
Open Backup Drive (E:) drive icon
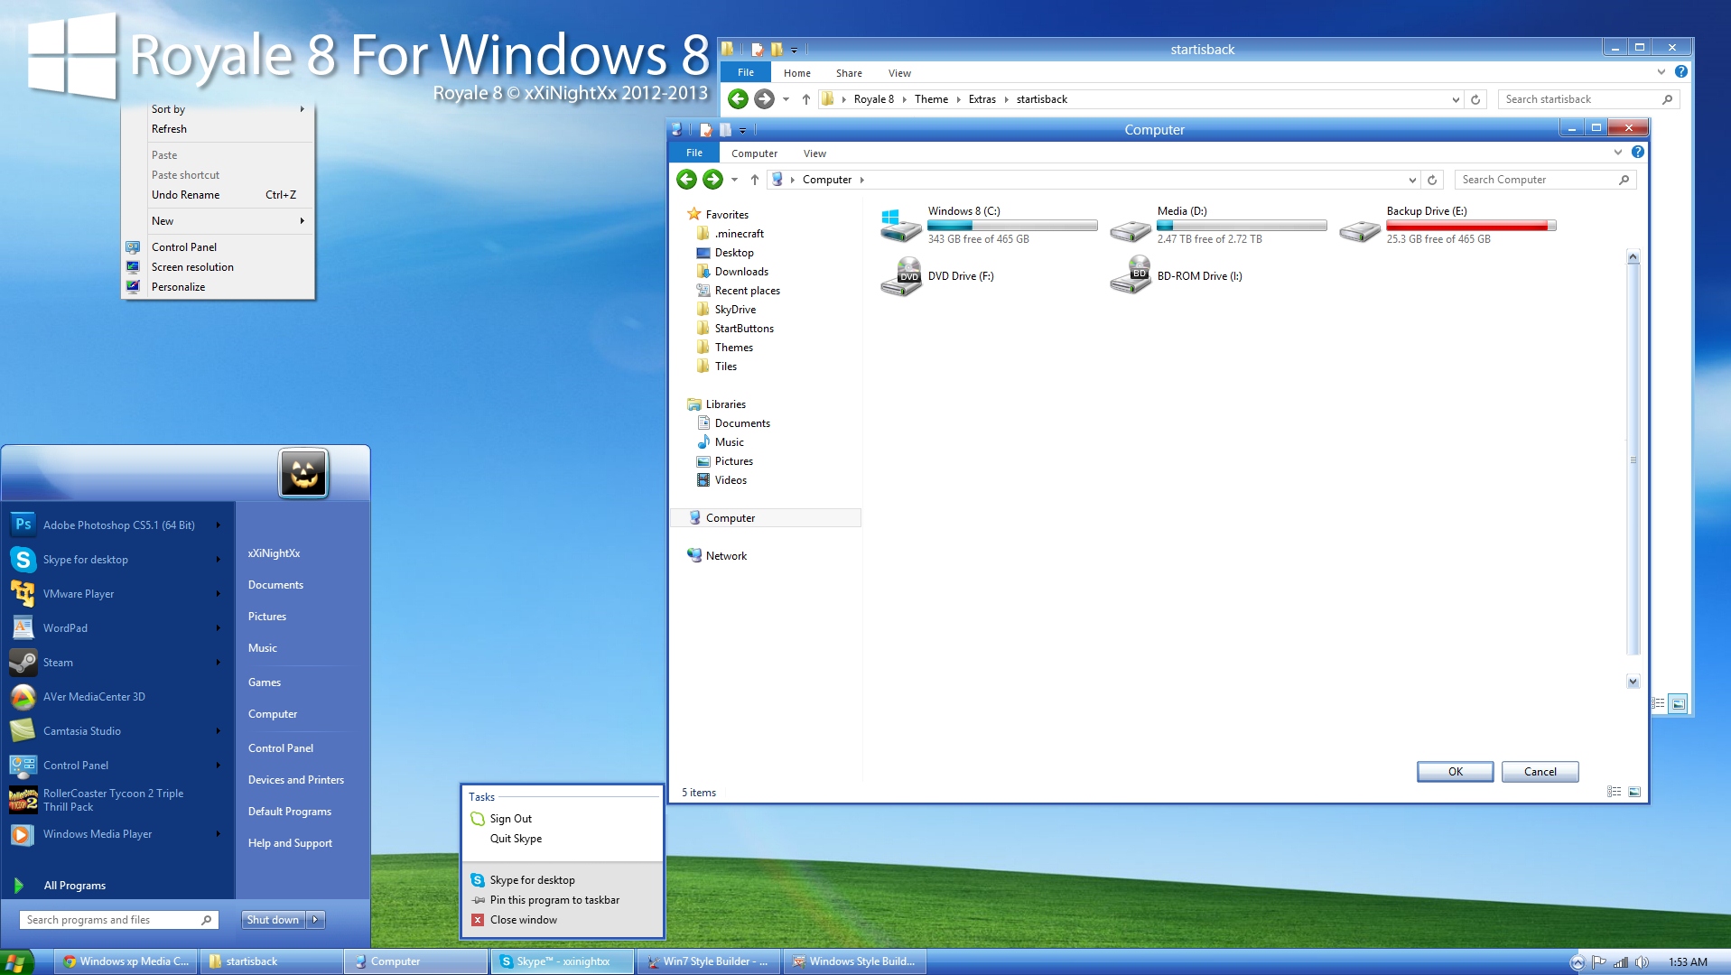1359,229
